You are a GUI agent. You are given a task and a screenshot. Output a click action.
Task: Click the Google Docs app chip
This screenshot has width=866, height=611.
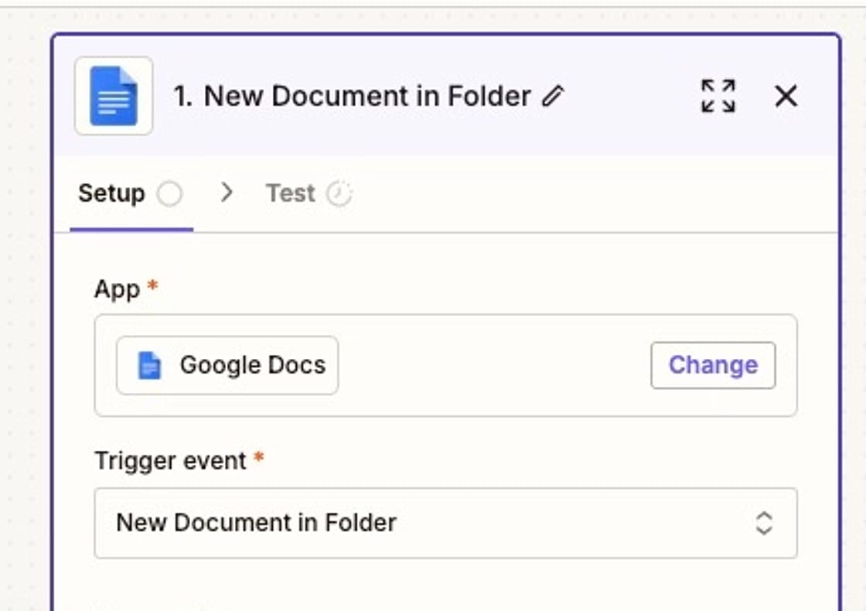(226, 364)
